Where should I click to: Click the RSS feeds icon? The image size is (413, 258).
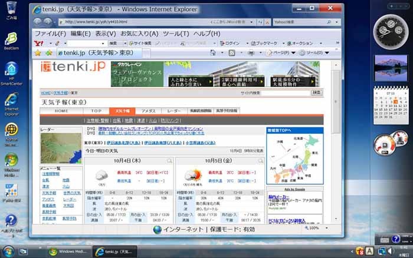(x=232, y=53)
